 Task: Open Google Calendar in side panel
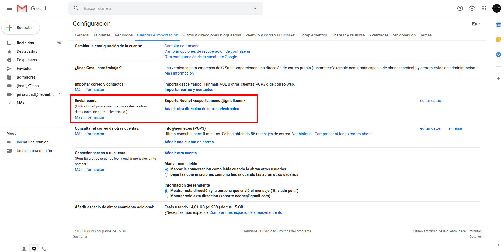pyautogui.click(x=498, y=25)
